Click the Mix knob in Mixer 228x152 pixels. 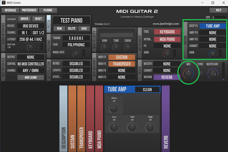click(188, 72)
